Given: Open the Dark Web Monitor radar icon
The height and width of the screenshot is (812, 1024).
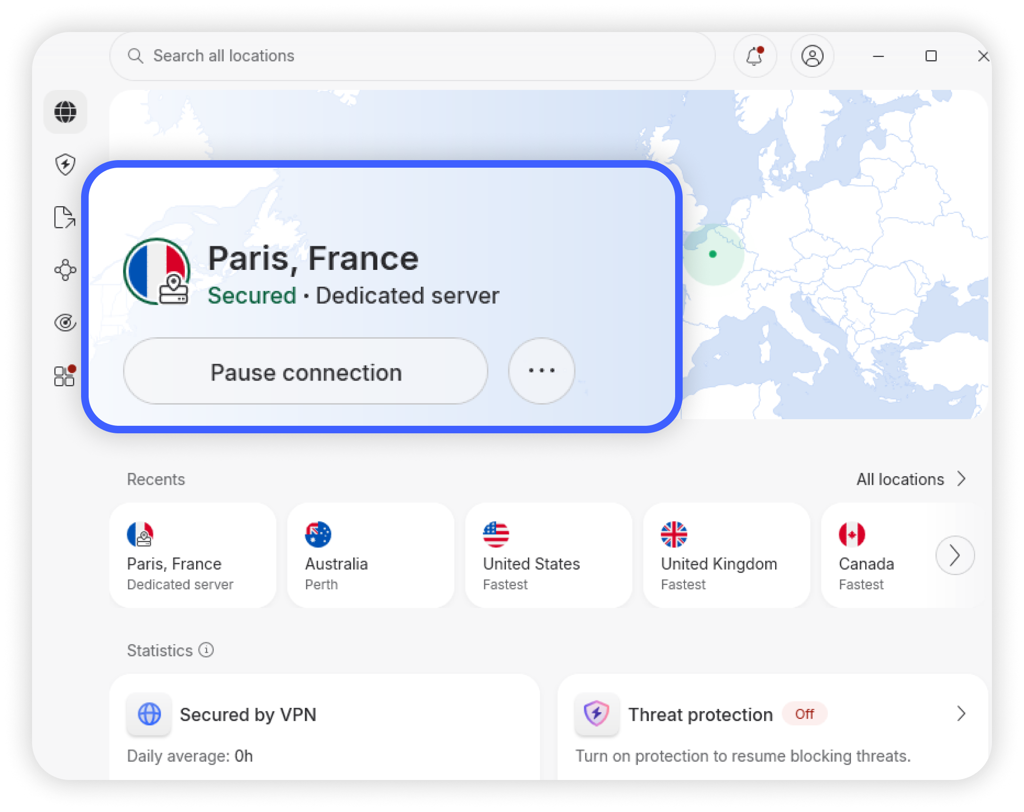Looking at the screenshot, I should [65, 323].
